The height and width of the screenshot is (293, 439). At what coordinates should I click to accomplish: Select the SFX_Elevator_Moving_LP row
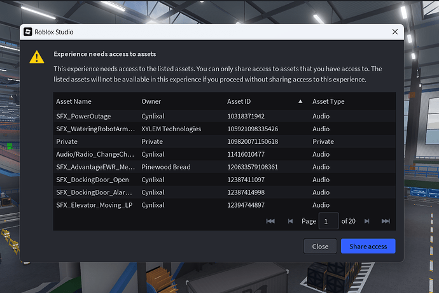(x=94, y=205)
